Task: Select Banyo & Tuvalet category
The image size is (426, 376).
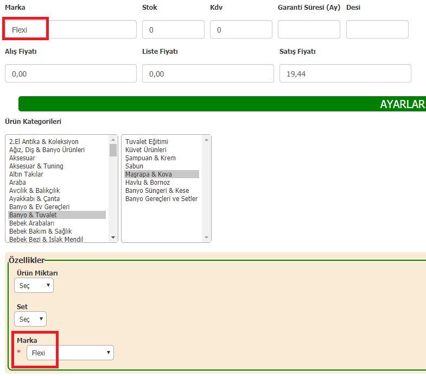Action: 57,215
